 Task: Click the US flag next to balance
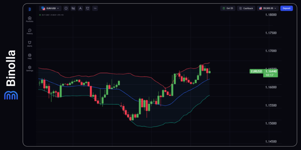[x=260, y=8]
